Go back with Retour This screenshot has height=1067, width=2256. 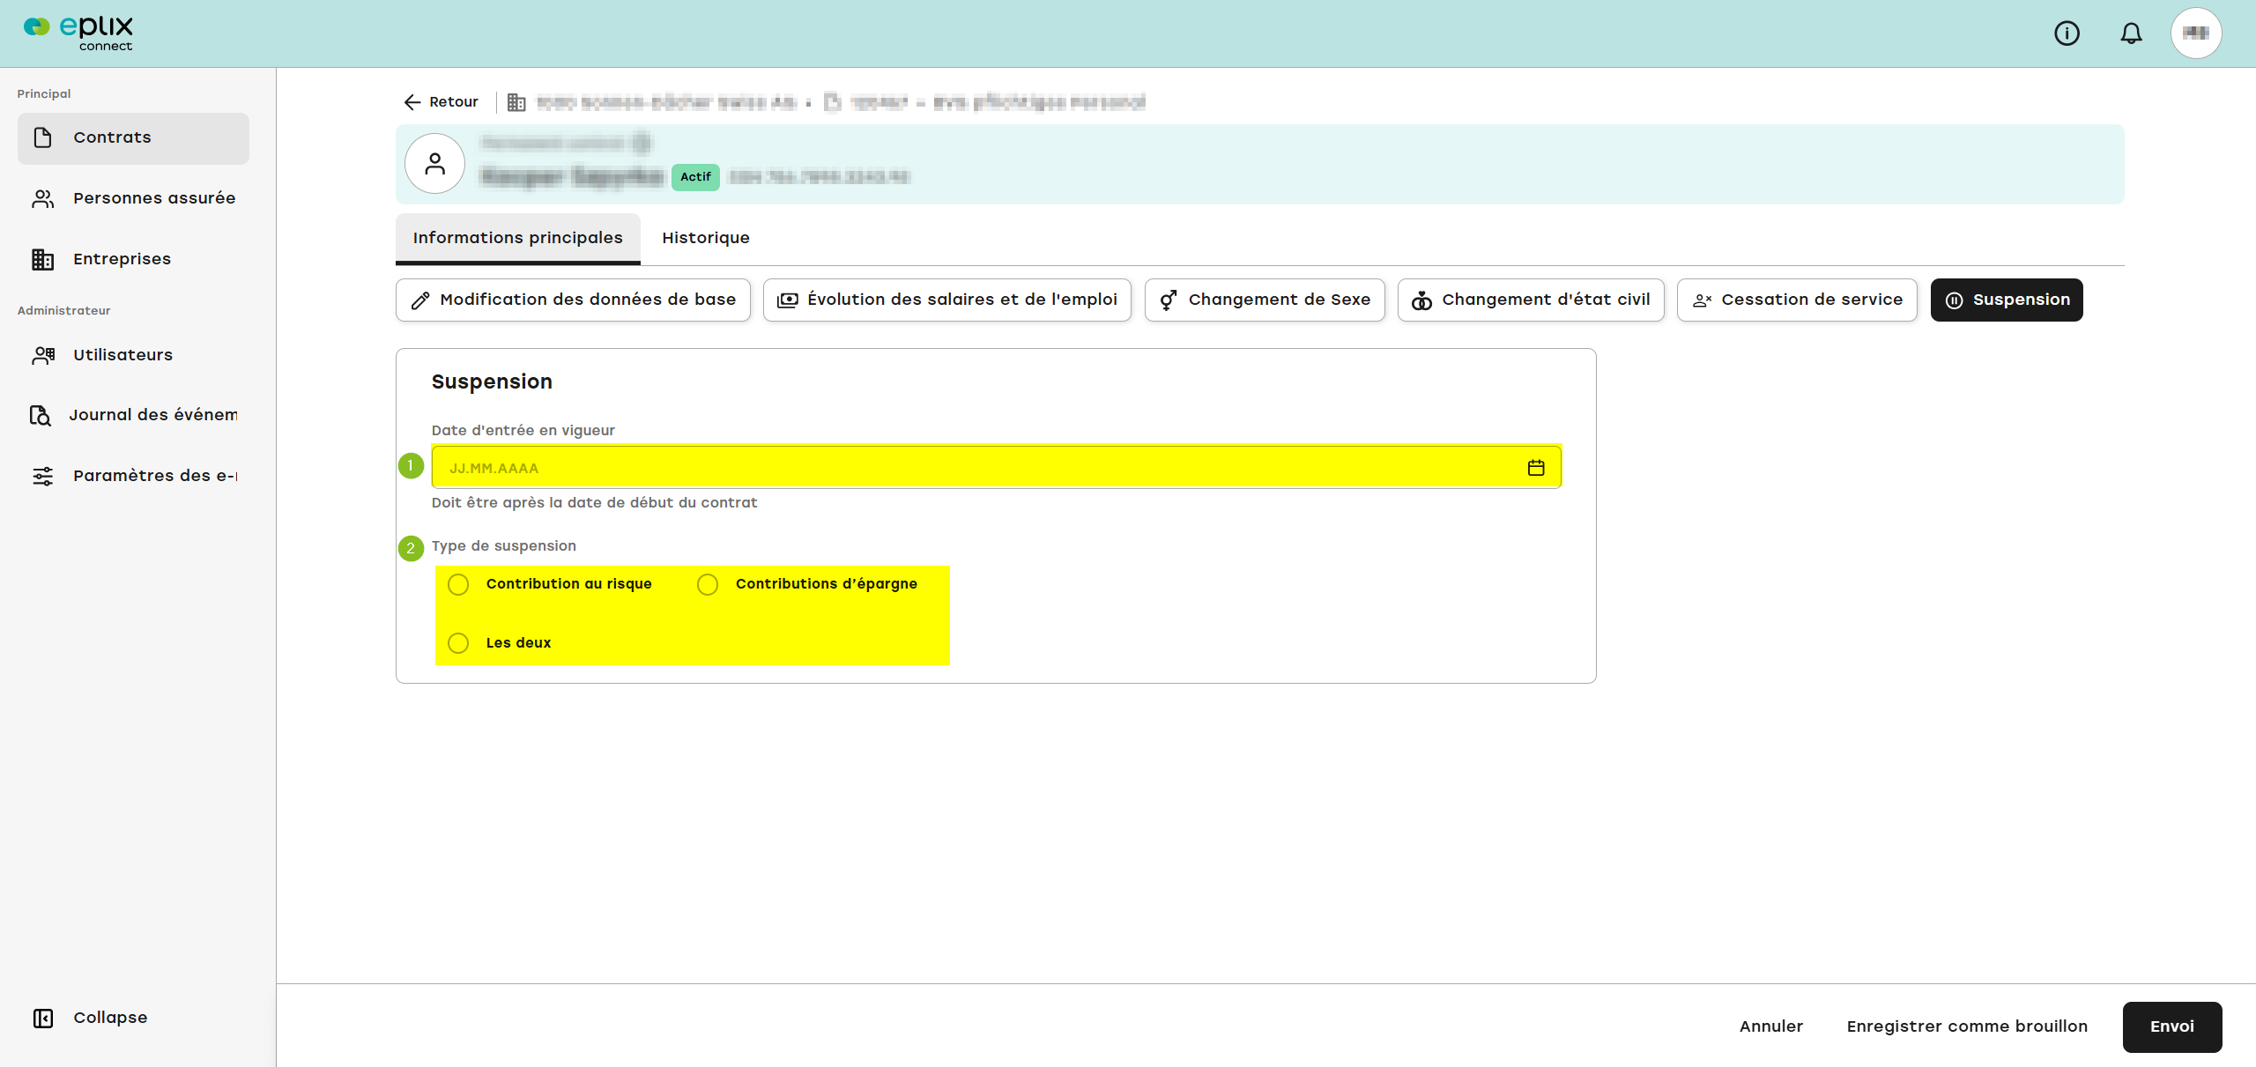tap(441, 102)
